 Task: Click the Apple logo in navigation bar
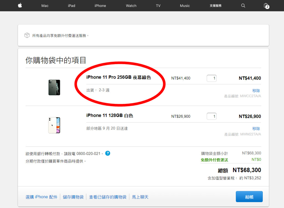20,6
